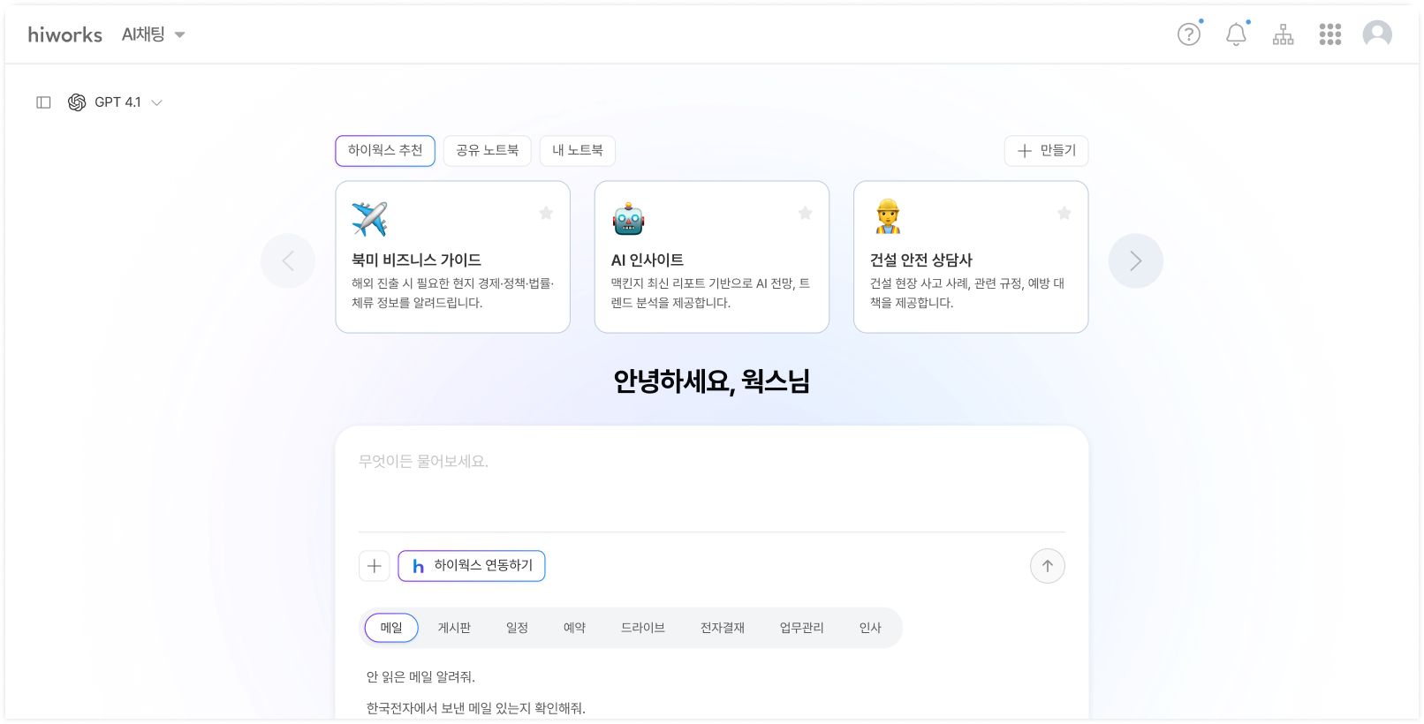Select the 드라이브 category
This screenshot has height=724, width=1424.
pos(643,628)
